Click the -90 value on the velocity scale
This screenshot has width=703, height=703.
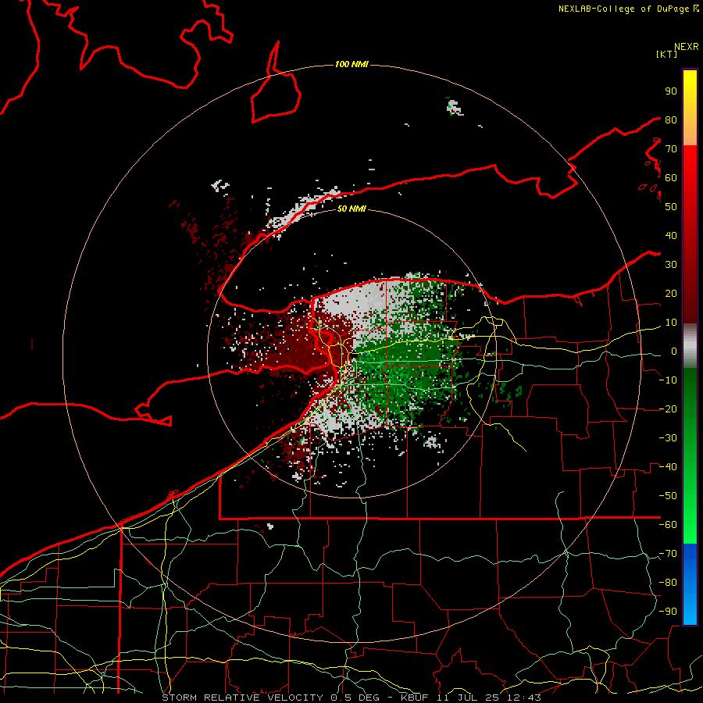[x=668, y=612]
